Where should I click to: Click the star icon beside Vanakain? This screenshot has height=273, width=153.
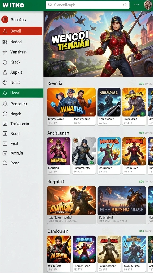[5, 52]
